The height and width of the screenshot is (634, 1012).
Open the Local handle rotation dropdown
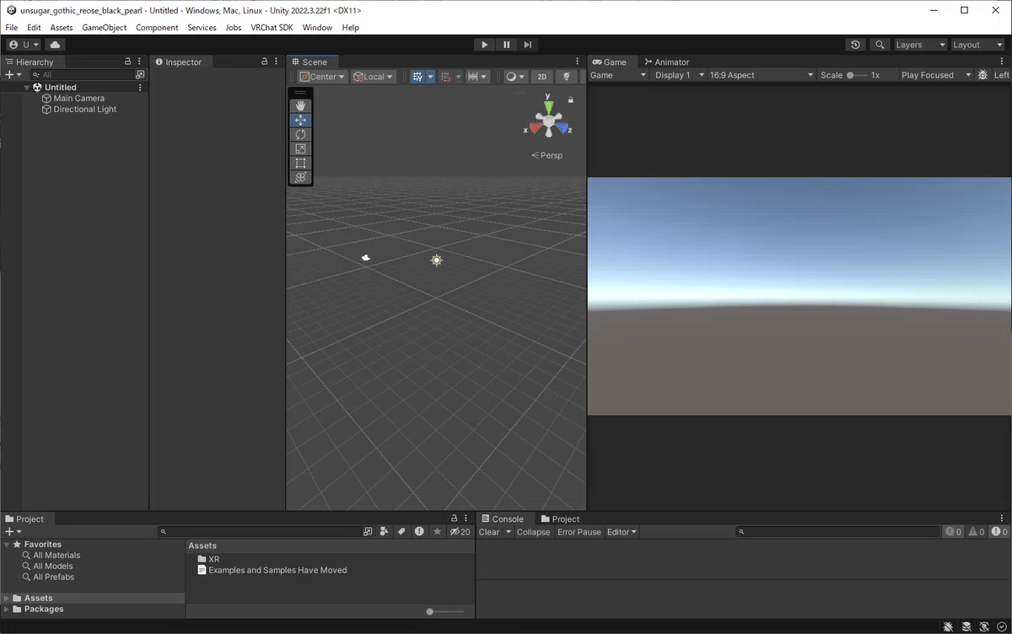pyautogui.click(x=374, y=77)
